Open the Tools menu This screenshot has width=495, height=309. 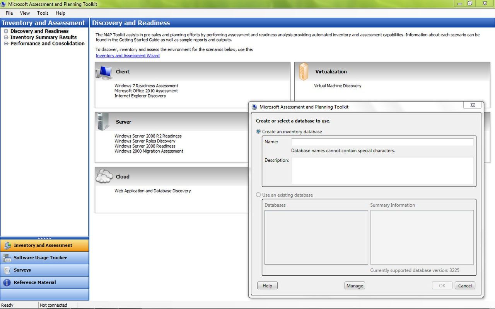[42, 13]
